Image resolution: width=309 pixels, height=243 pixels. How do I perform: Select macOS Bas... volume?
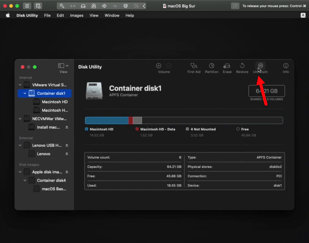(x=45, y=189)
